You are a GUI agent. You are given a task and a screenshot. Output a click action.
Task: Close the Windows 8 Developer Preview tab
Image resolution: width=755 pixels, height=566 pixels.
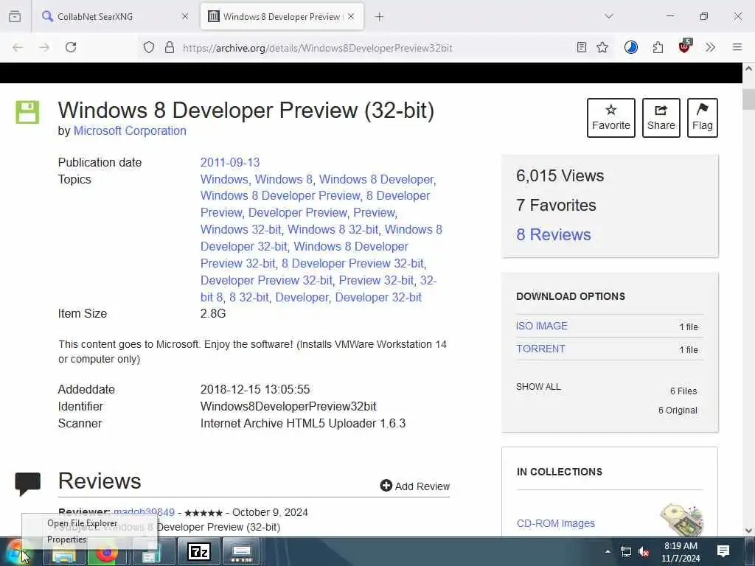point(351,16)
